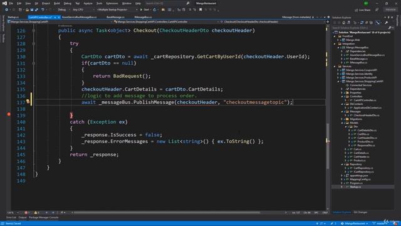The height and width of the screenshot is (226, 401).
Task: Click the Open File toolbar icon
Action: [x=27, y=9]
